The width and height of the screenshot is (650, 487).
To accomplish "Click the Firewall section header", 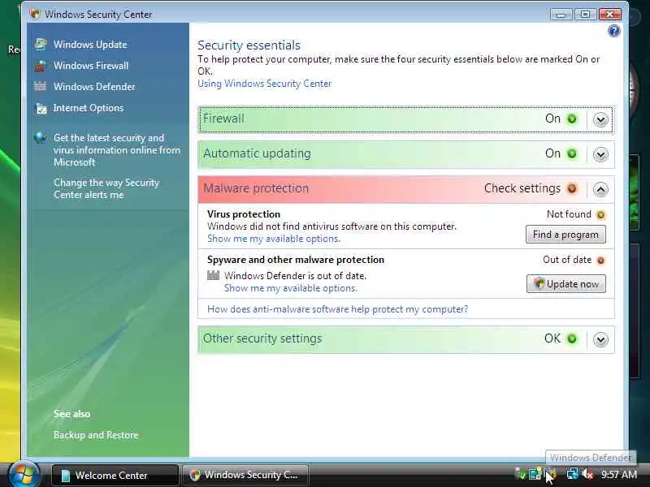I will pyautogui.click(x=405, y=119).
